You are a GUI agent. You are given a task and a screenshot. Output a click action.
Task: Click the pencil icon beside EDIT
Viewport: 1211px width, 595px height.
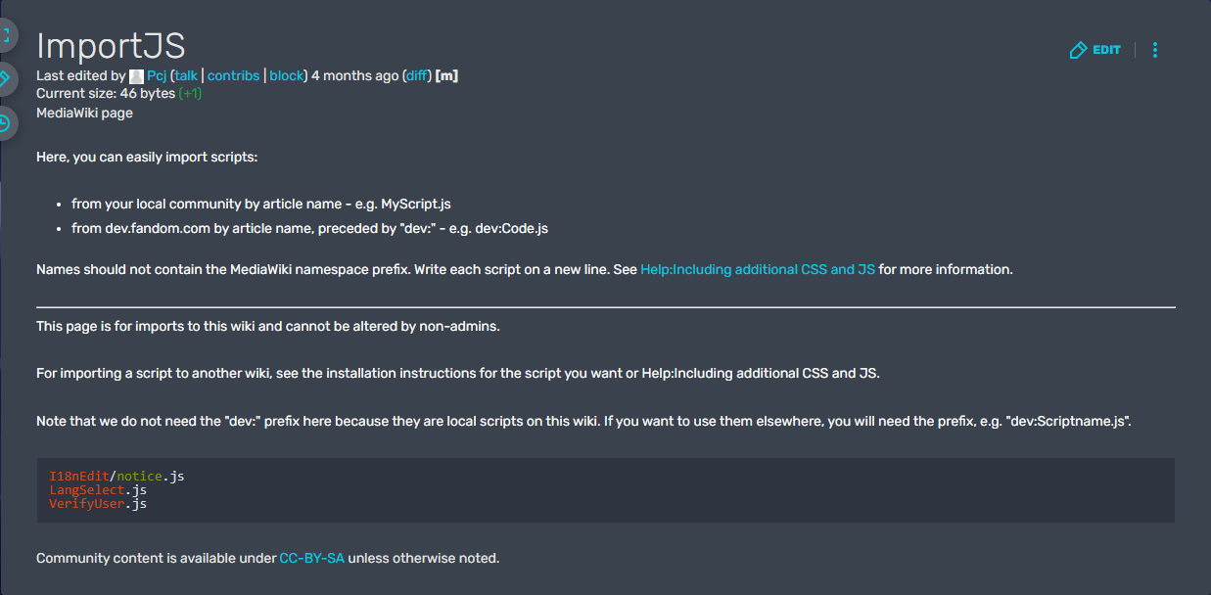click(1078, 50)
